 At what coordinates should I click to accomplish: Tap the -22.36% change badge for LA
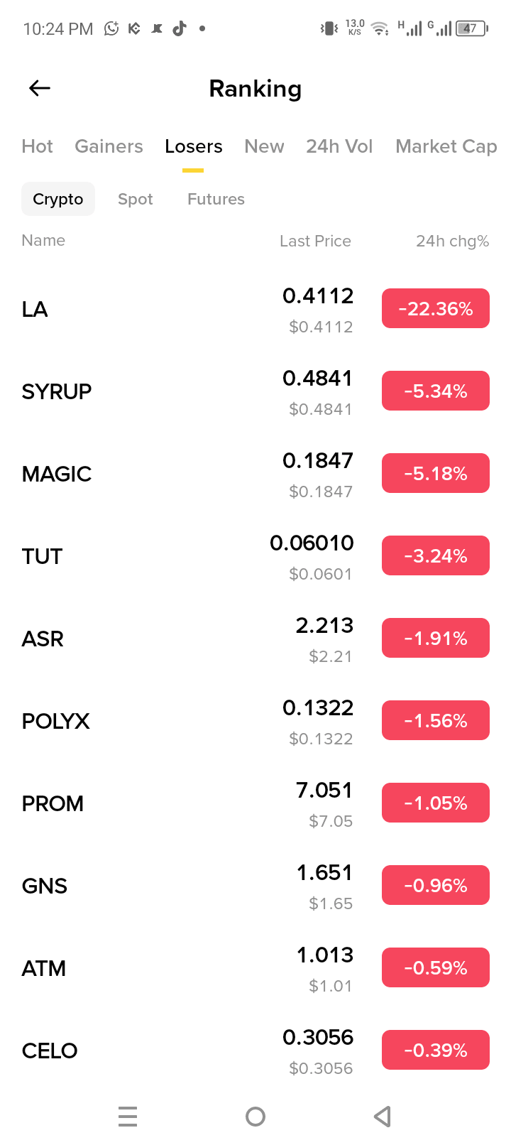[436, 308]
